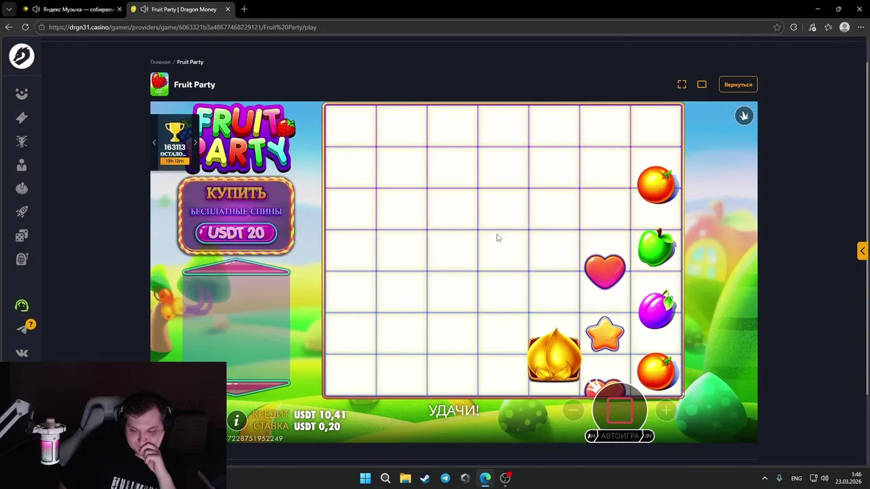
Task: Click the round blue bird icon in game
Action: coord(744,115)
